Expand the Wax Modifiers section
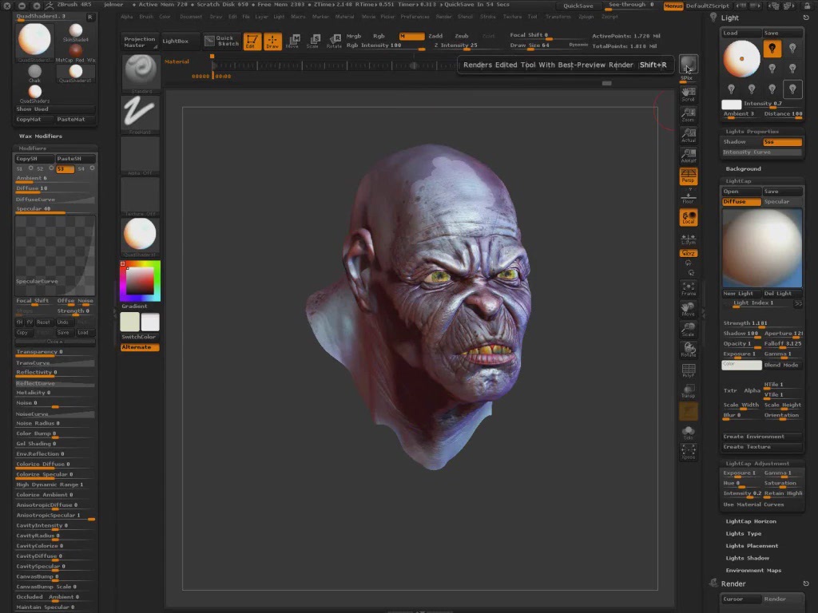The width and height of the screenshot is (818, 613). [x=40, y=136]
